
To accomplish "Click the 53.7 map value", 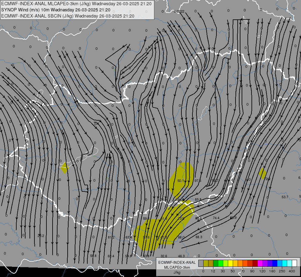I will pyautogui.click(x=285, y=197).
